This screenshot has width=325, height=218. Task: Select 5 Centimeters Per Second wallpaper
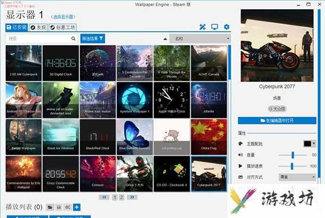pos(135,63)
